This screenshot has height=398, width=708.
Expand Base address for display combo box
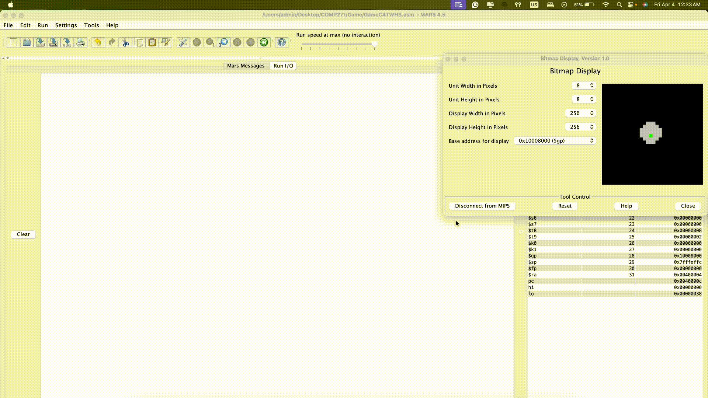(x=555, y=141)
